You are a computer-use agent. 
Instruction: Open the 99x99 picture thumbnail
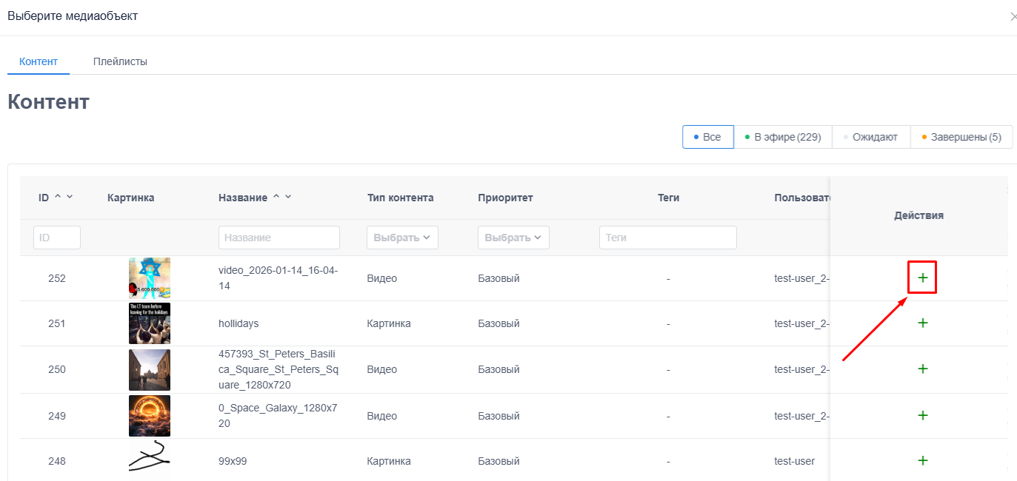pyautogui.click(x=150, y=460)
